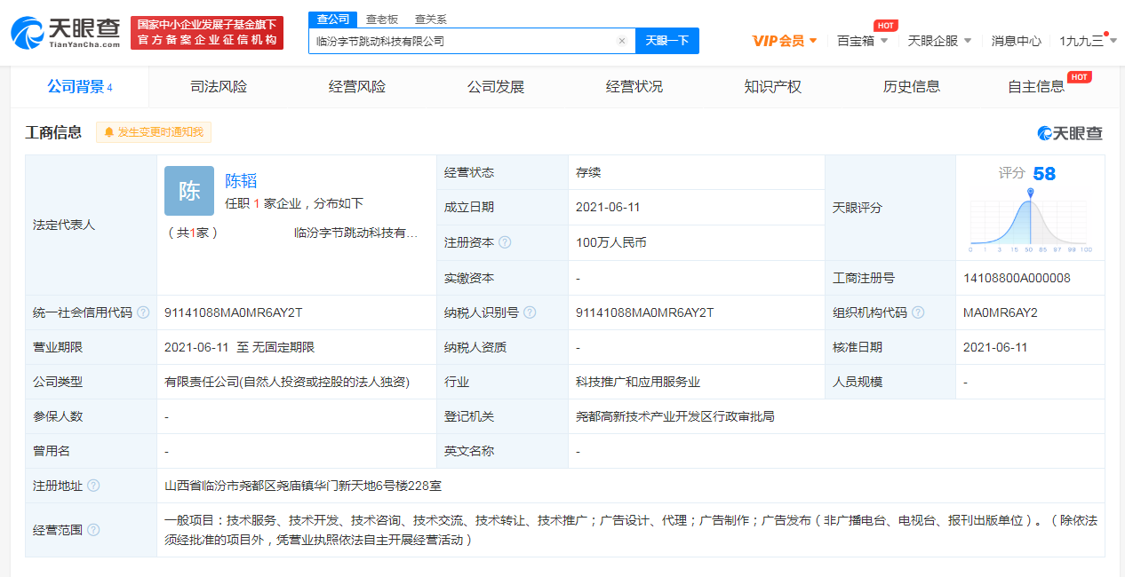Viewport: 1125px width, 577px height.
Task: Select the 查老板 search mode
Action: click(x=382, y=20)
